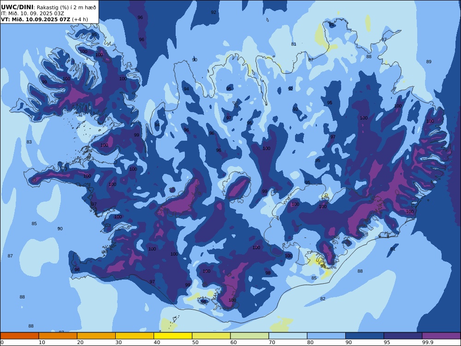The image size is (461, 346).
Task: Select the 50 legend scale label
Action: (195, 342)
